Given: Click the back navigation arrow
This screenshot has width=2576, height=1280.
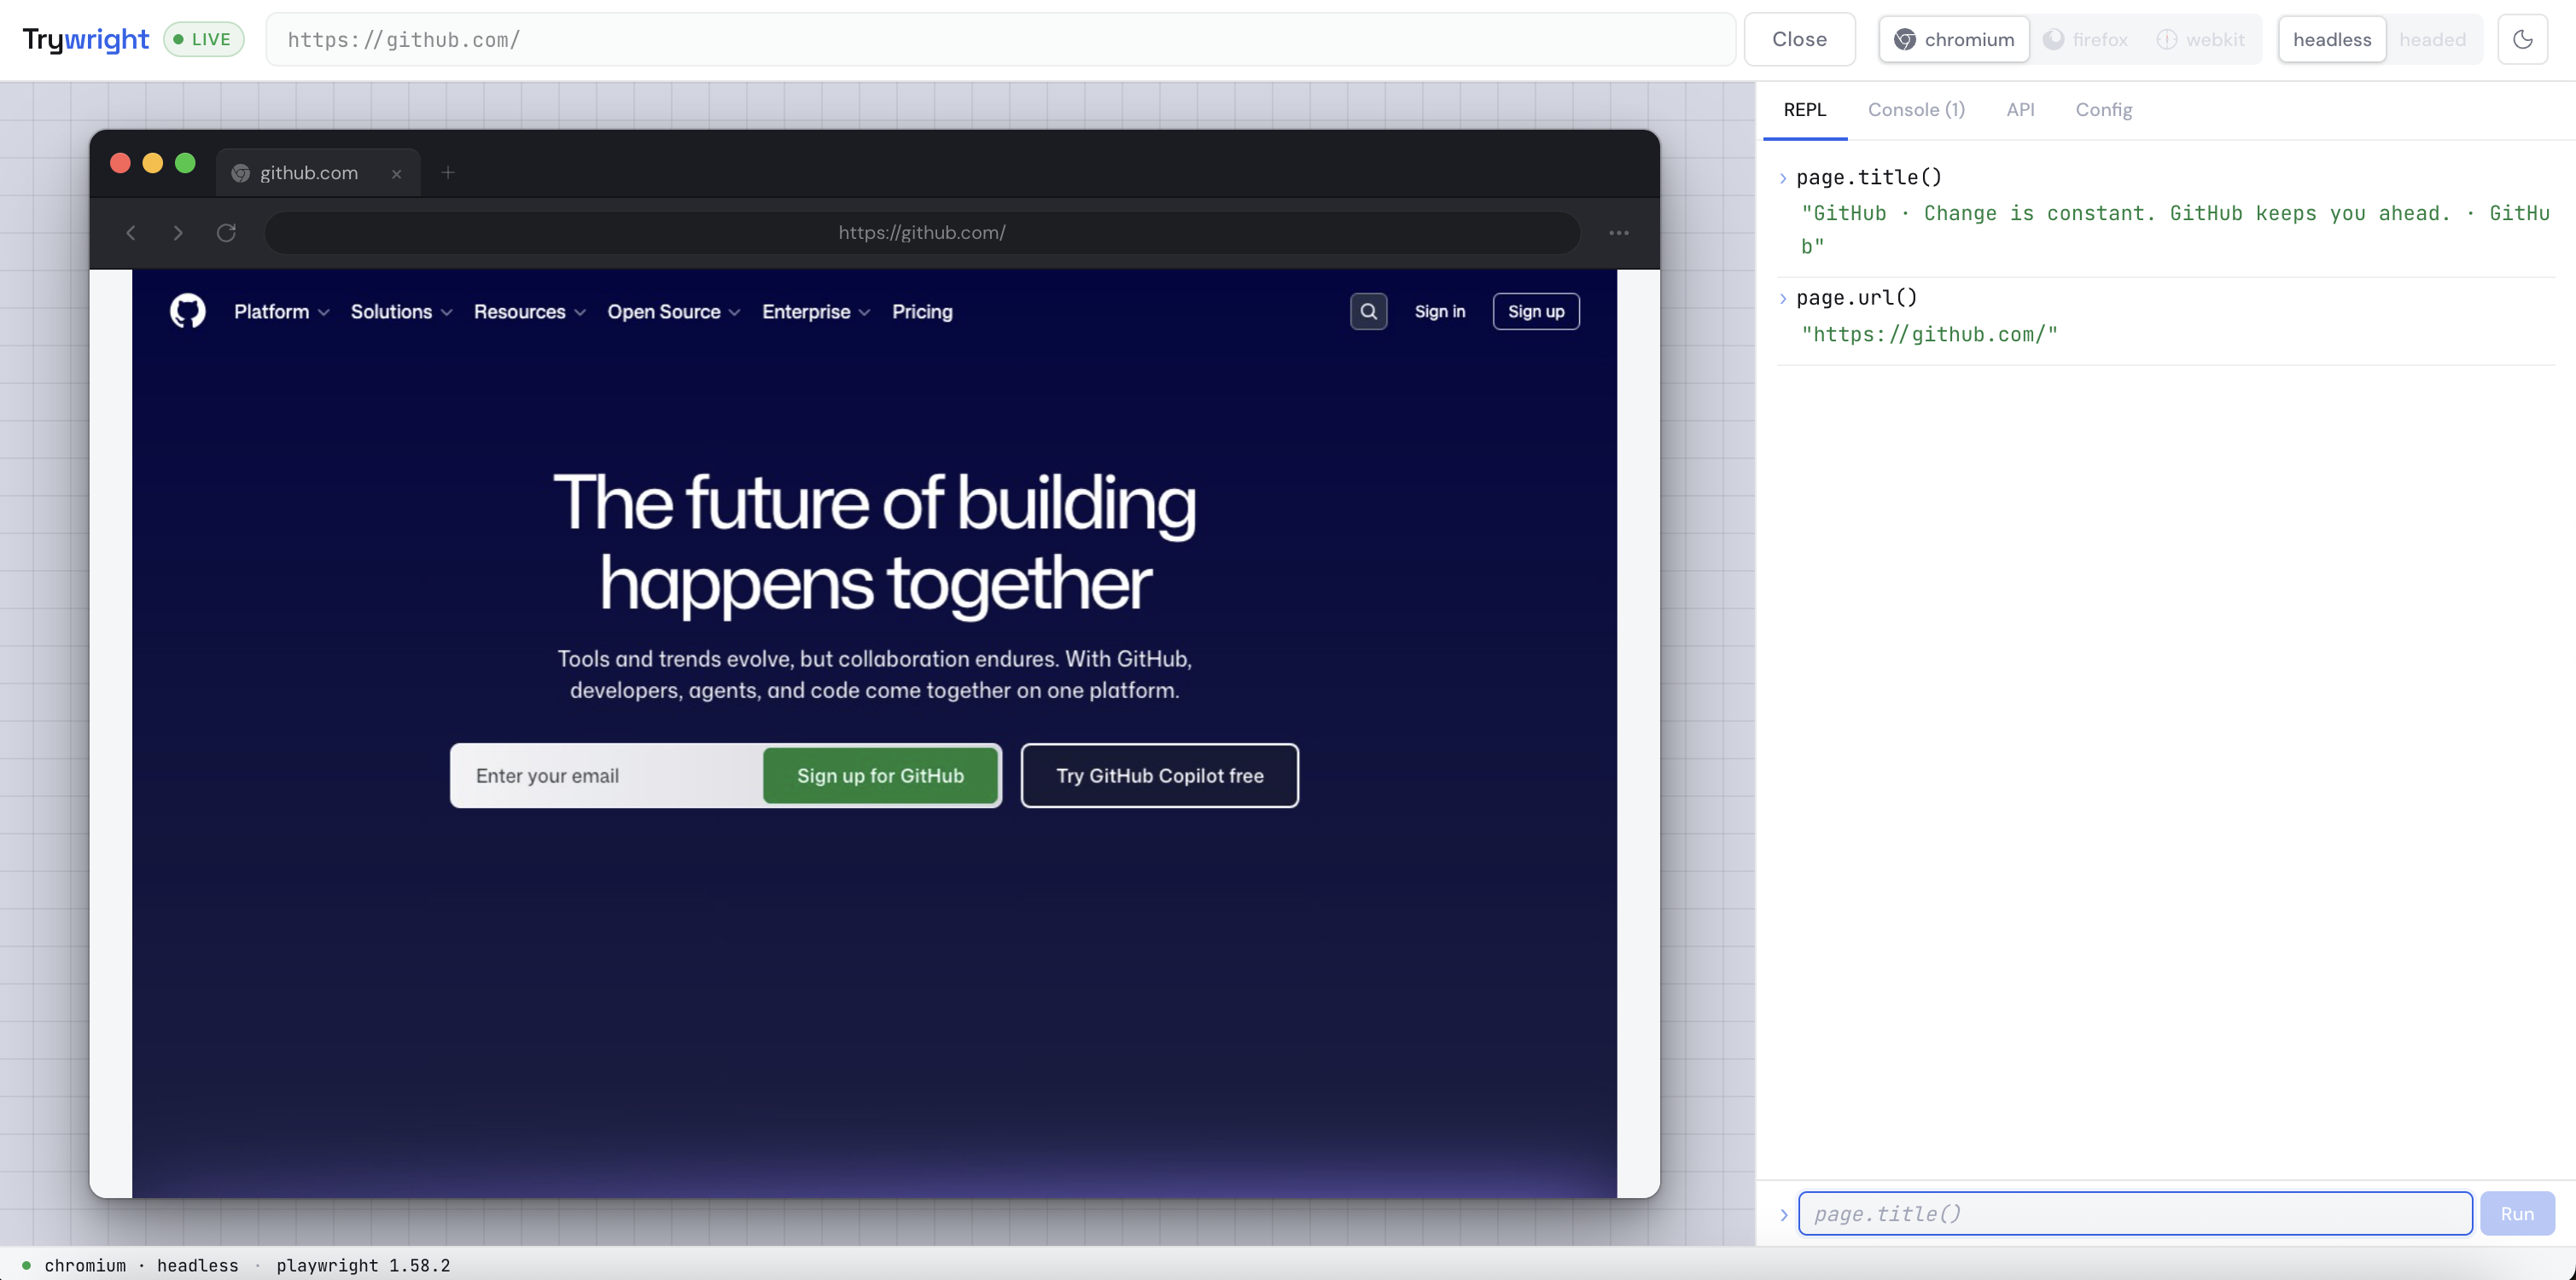Looking at the screenshot, I should pos(131,232).
